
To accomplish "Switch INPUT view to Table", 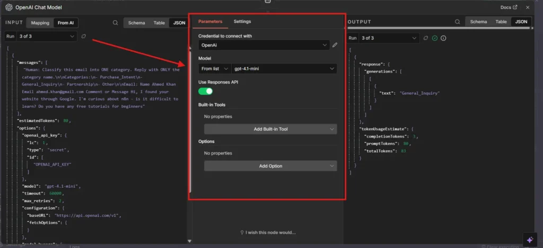I will coord(159,23).
